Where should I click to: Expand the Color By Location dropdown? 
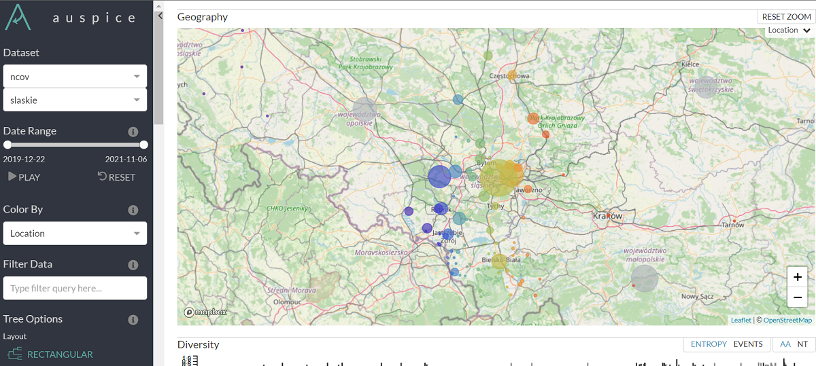coord(75,234)
